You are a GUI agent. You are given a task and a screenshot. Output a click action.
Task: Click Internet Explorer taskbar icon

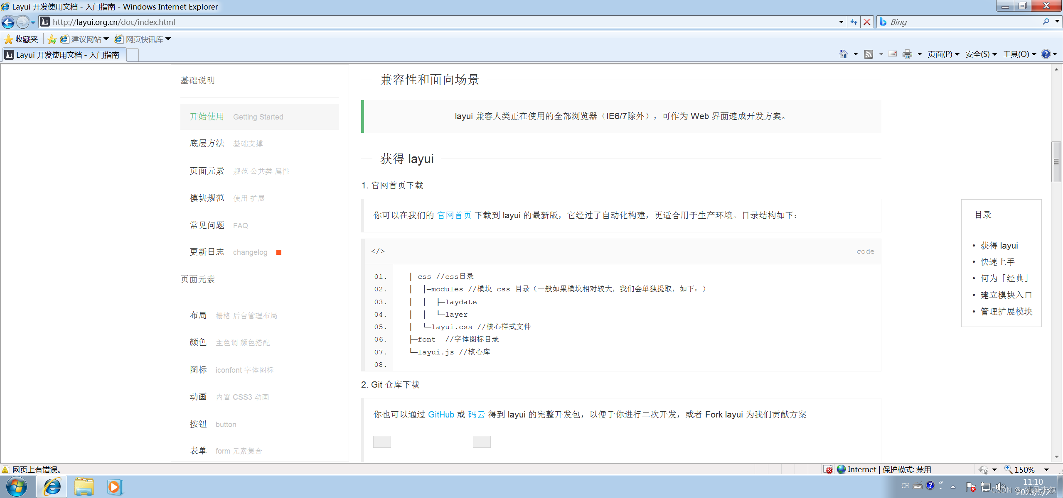click(52, 486)
